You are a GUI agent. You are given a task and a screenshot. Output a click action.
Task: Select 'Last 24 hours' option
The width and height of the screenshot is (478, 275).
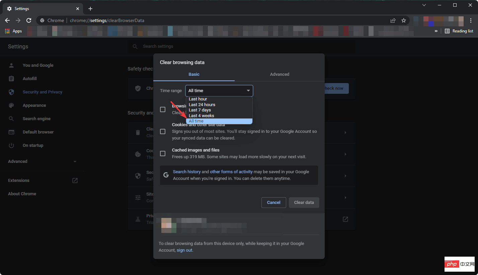coord(202,104)
